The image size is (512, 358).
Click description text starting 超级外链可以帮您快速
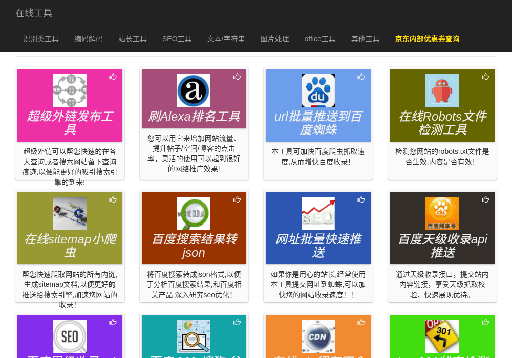click(70, 167)
